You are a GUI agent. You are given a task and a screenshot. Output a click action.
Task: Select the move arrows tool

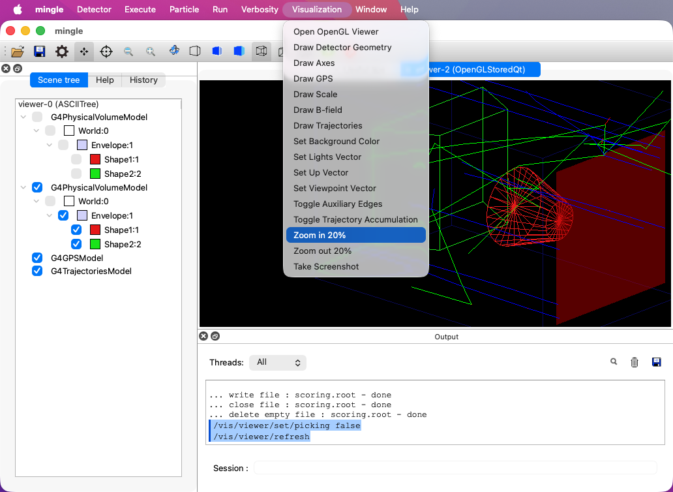[x=84, y=52]
